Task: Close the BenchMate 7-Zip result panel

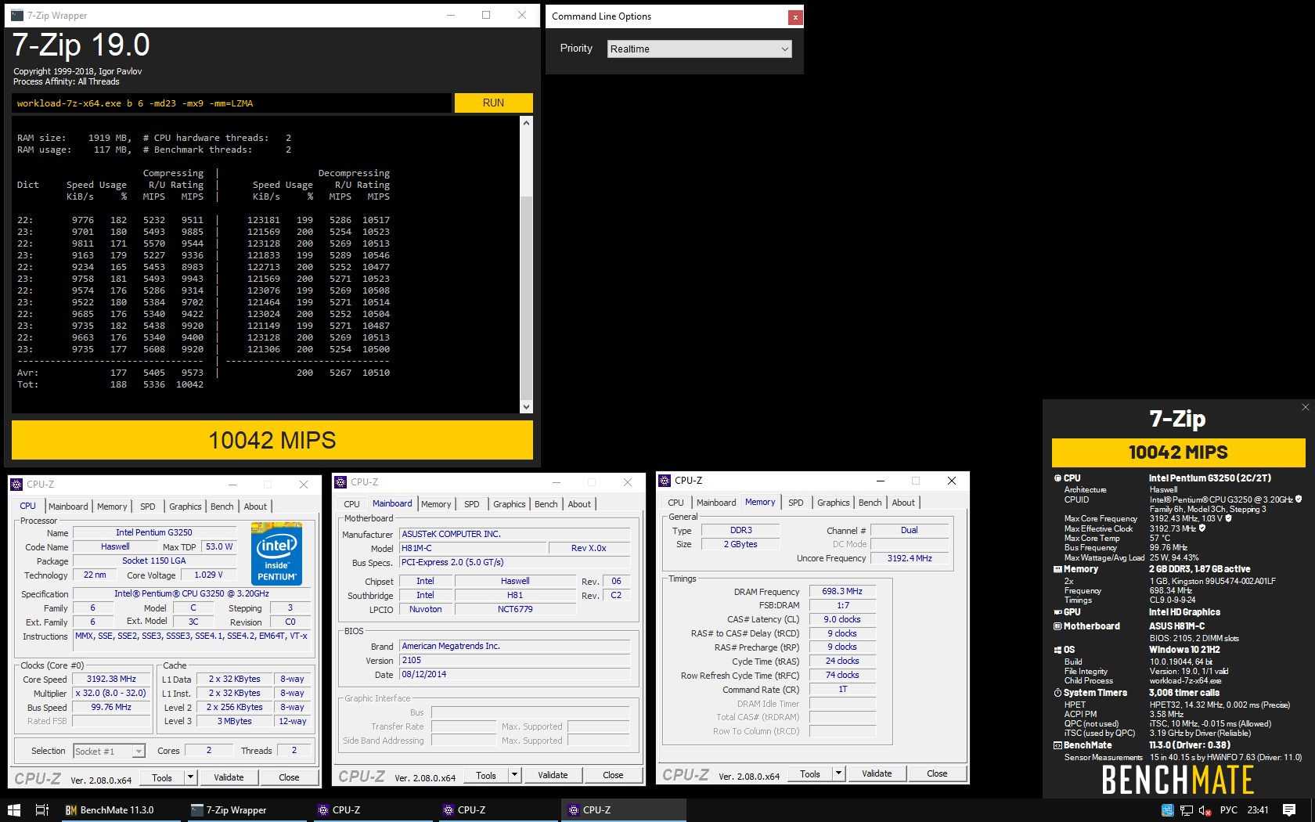Action: (1305, 407)
